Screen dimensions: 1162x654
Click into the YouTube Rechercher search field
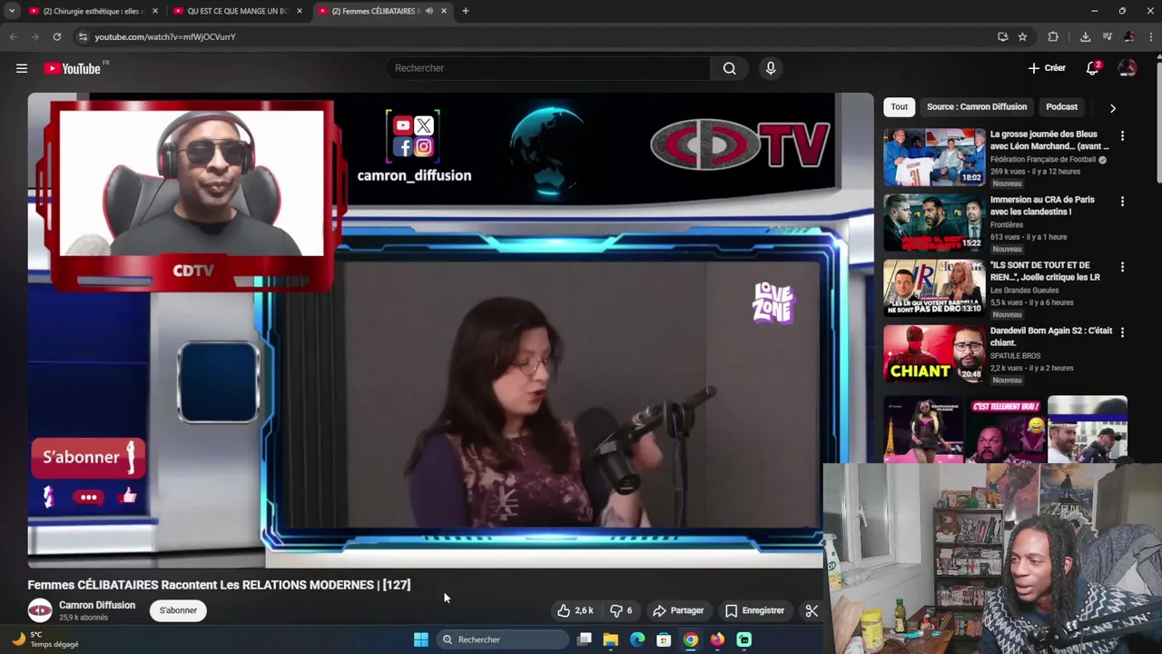[x=547, y=68]
